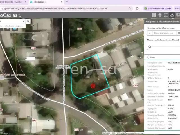Open the legend list icon
This screenshot has height=135, width=180.
click(x=166, y=15)
